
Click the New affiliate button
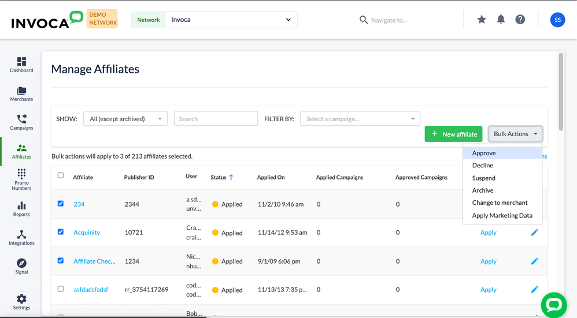pyautogui.click(x=454, y=134)
